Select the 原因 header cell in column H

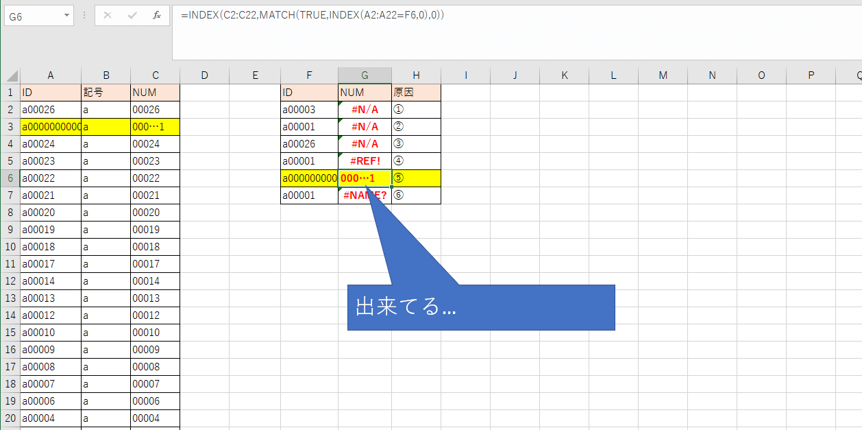(416, 92)
